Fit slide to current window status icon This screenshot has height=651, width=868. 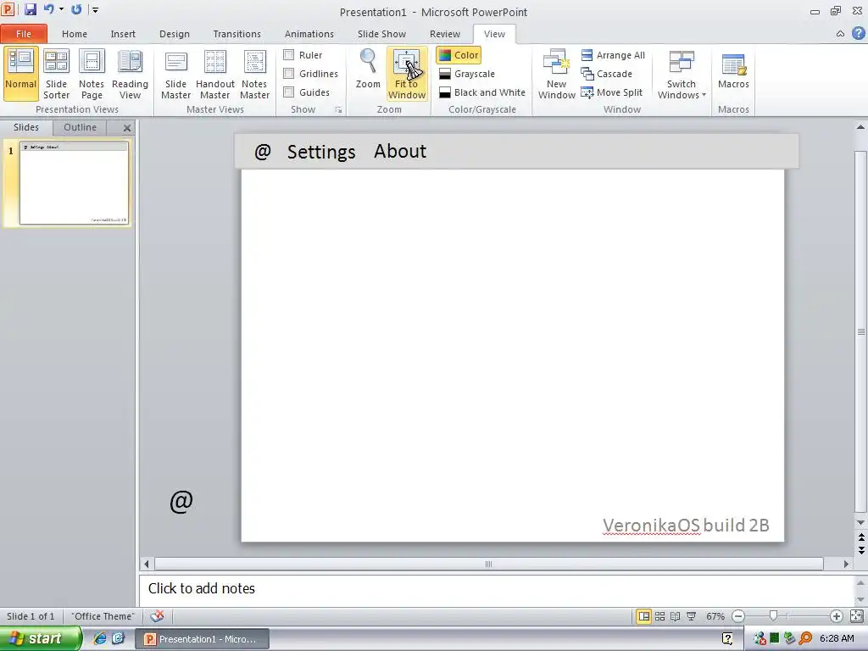856,616
